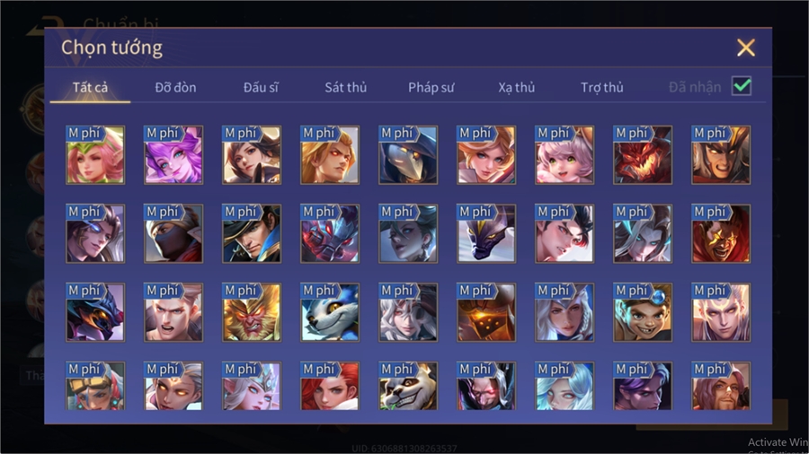Choose the boy with blue orb hero
This screenshot has width=809, height=454.
pyautogui.click(x=643, y=312)
